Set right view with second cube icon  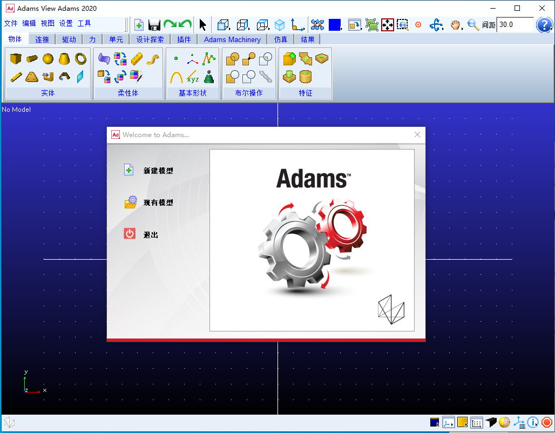tap(243, 25)
